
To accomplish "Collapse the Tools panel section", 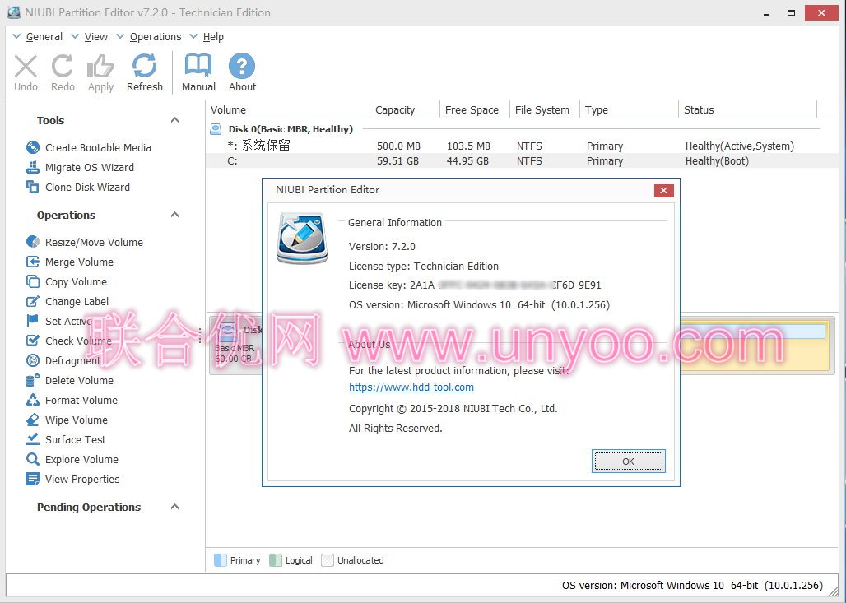I will (x=174, y=120).
